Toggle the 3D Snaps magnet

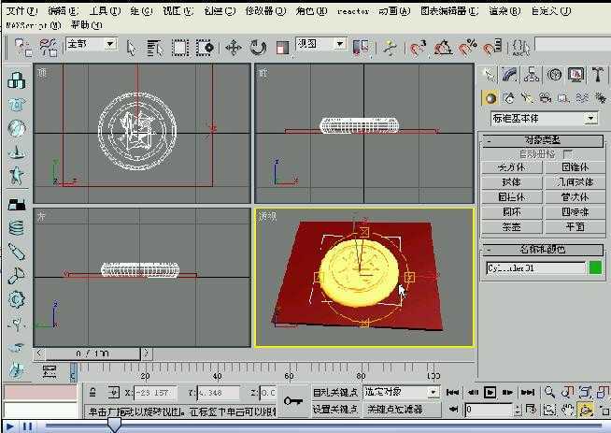click(x=418, y=48)
